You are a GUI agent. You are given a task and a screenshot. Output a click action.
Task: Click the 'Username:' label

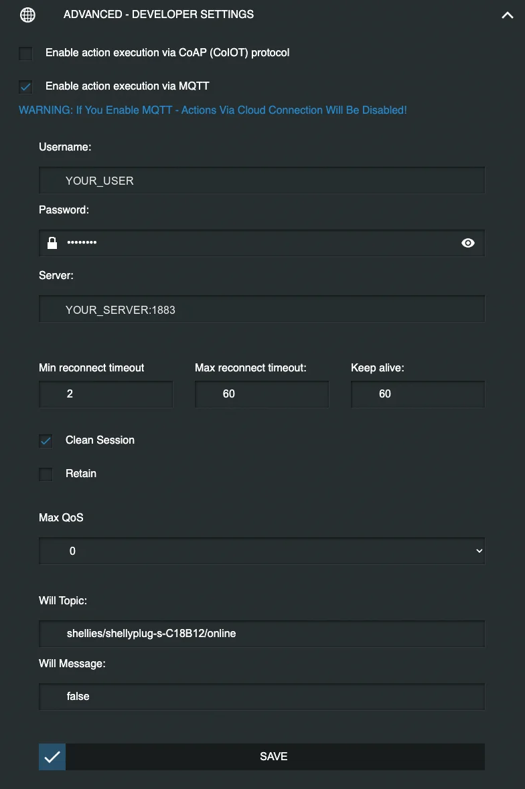[x=65, y=147]
